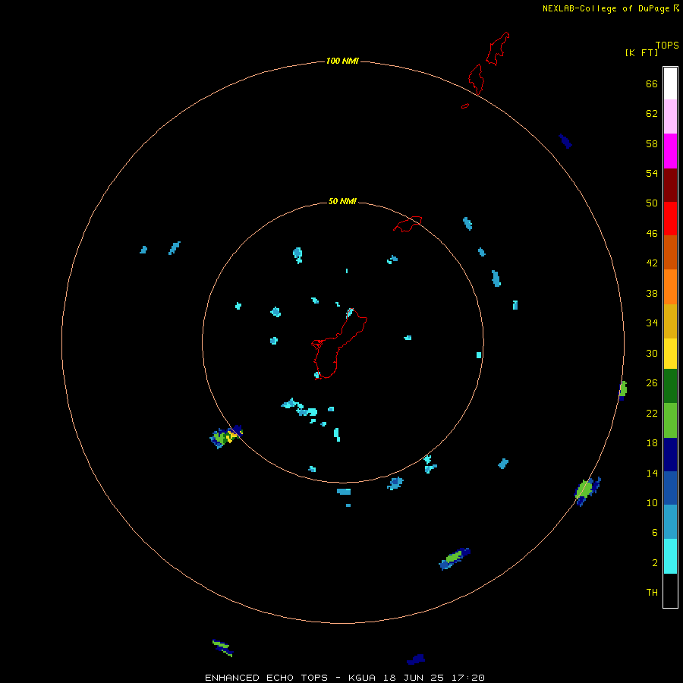This screenshot has height=683, width=683.
Task: Click the [K FT] units label
Action: tap(641, 52)
